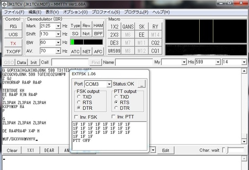Minimize EXTFSK with the underscore button
Image resolution: width=249 pixels, height=170 pixels.
pos(142,84)
